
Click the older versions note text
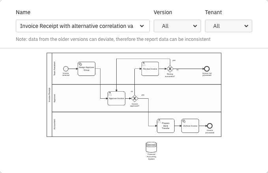point(113,39)
